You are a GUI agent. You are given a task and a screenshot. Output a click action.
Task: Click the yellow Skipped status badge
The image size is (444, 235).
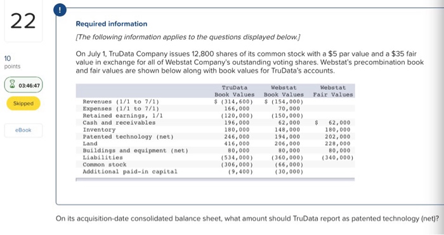point(23,103)
